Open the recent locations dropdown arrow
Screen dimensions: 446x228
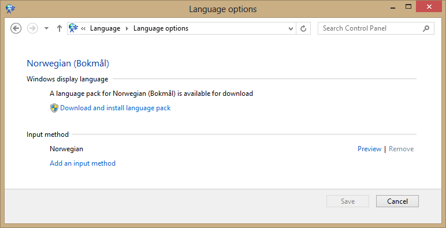point(47,28)
